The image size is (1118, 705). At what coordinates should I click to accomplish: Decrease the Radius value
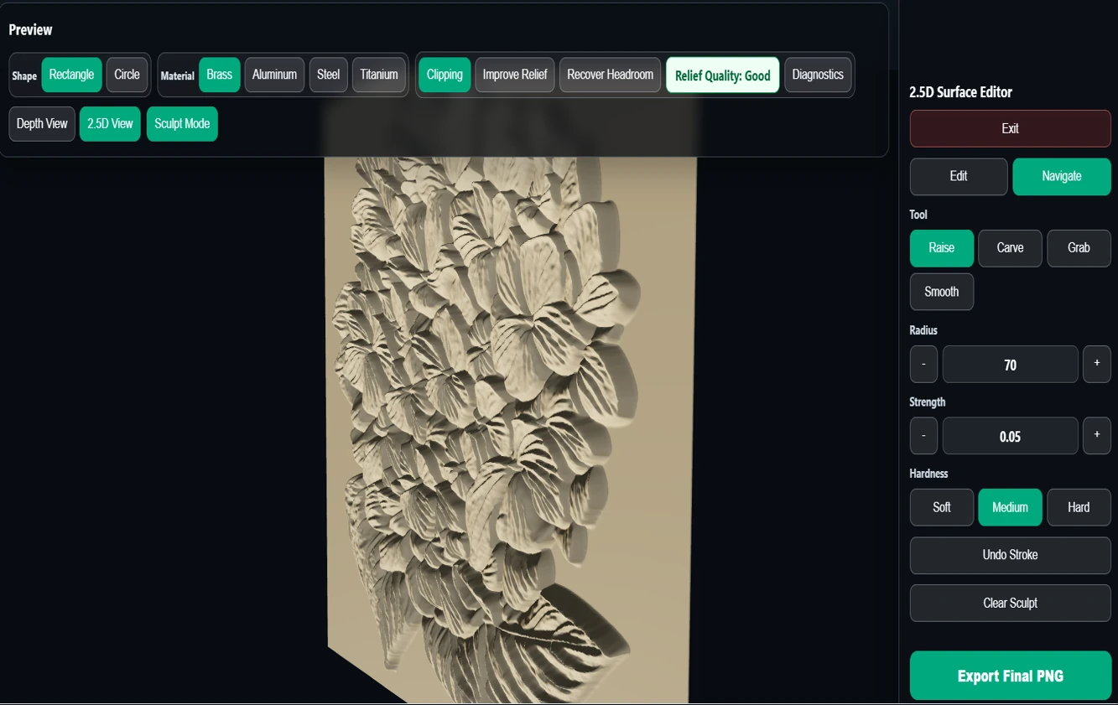coord(923,365)
